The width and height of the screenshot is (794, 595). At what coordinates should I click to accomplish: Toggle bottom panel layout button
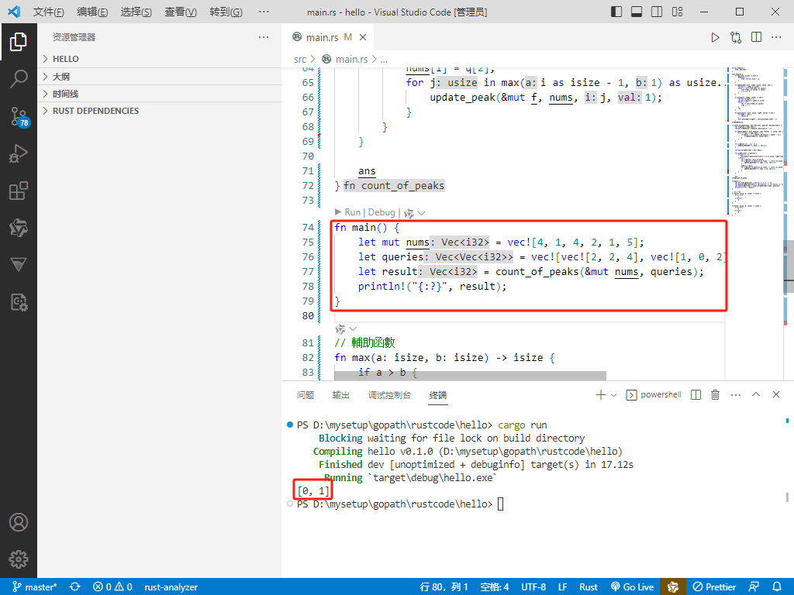point(637,12)
